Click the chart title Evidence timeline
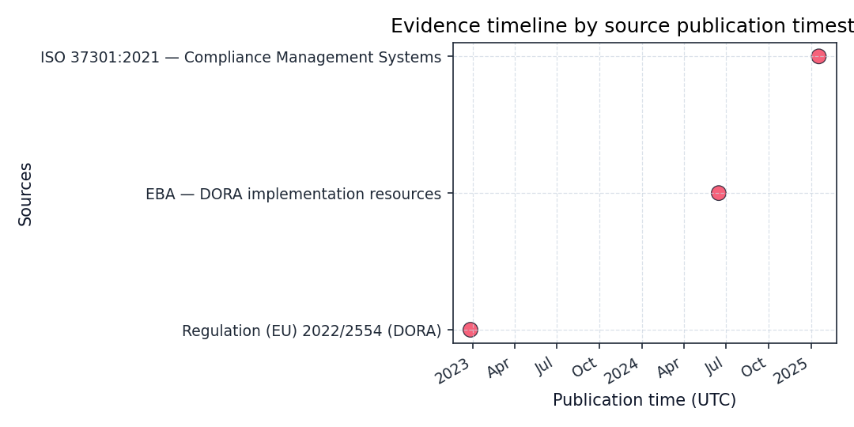 pos(622,25)
